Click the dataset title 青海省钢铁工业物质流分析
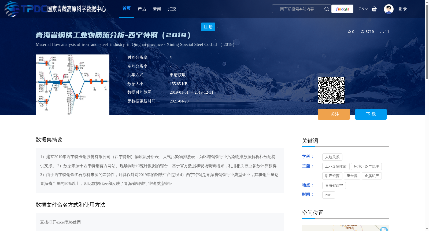This screenshot has height=231, width=429. tap(113, 35)
